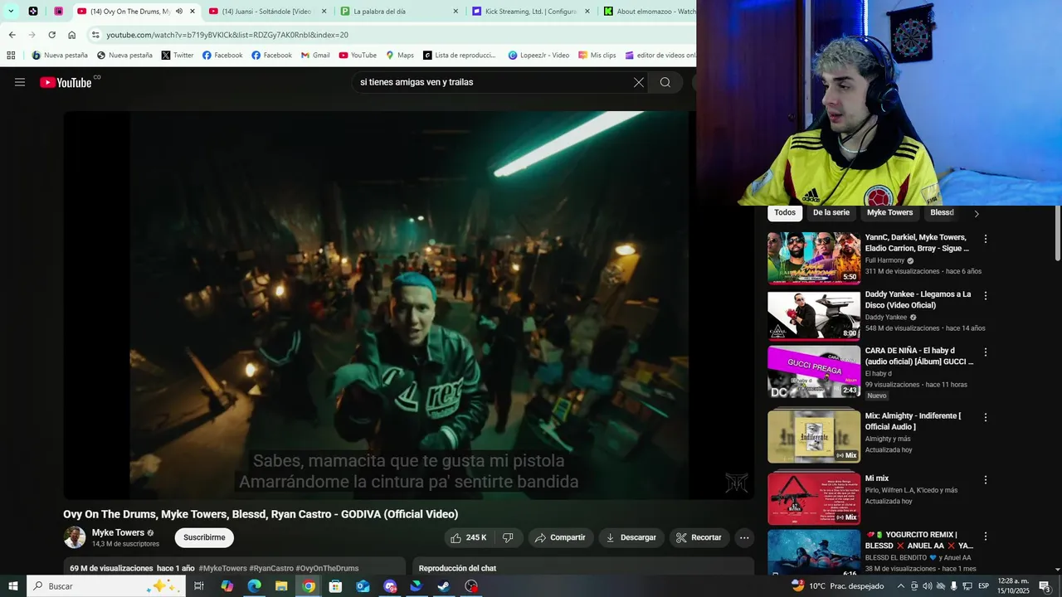Open Microsoft Edge from the taskbar
Image resolution: width=1062 pixels, height=597 pixels.
pyautogui.click(x=254, y=586)
